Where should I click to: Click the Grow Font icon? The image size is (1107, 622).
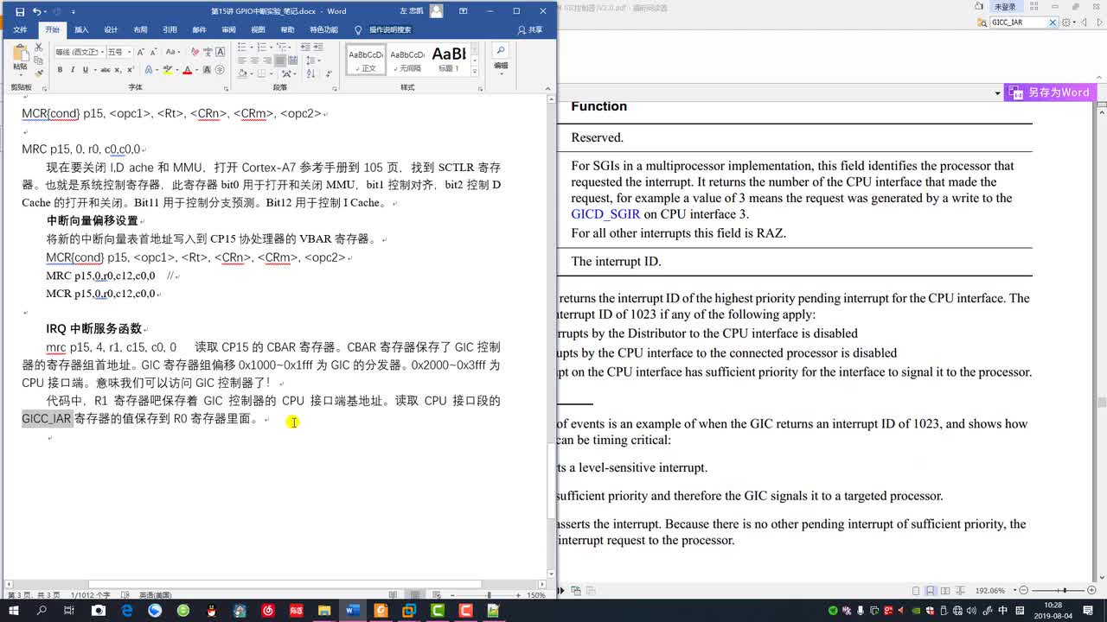140,53
